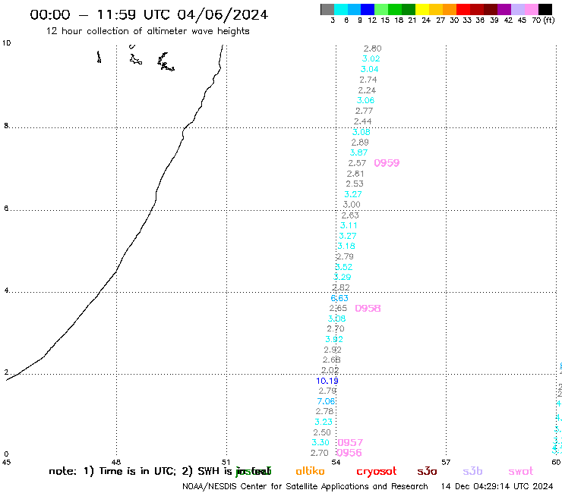Select the gray value 2.74
This screenshot has width=562, height=493.
point(368,80)
